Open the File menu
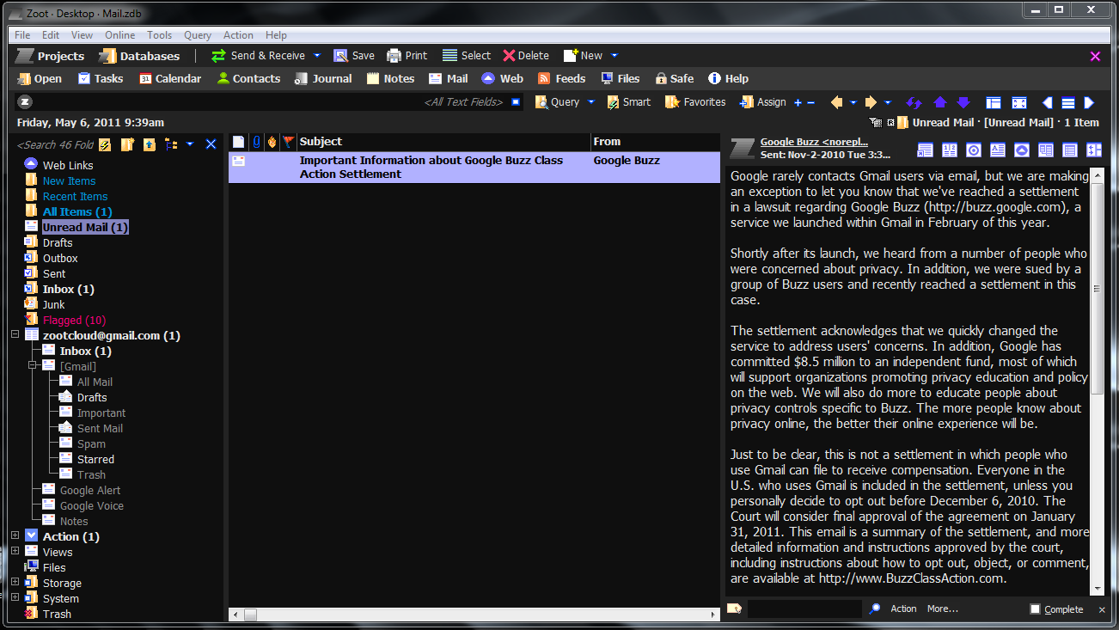1119x630 pixels. pos(22,35)
